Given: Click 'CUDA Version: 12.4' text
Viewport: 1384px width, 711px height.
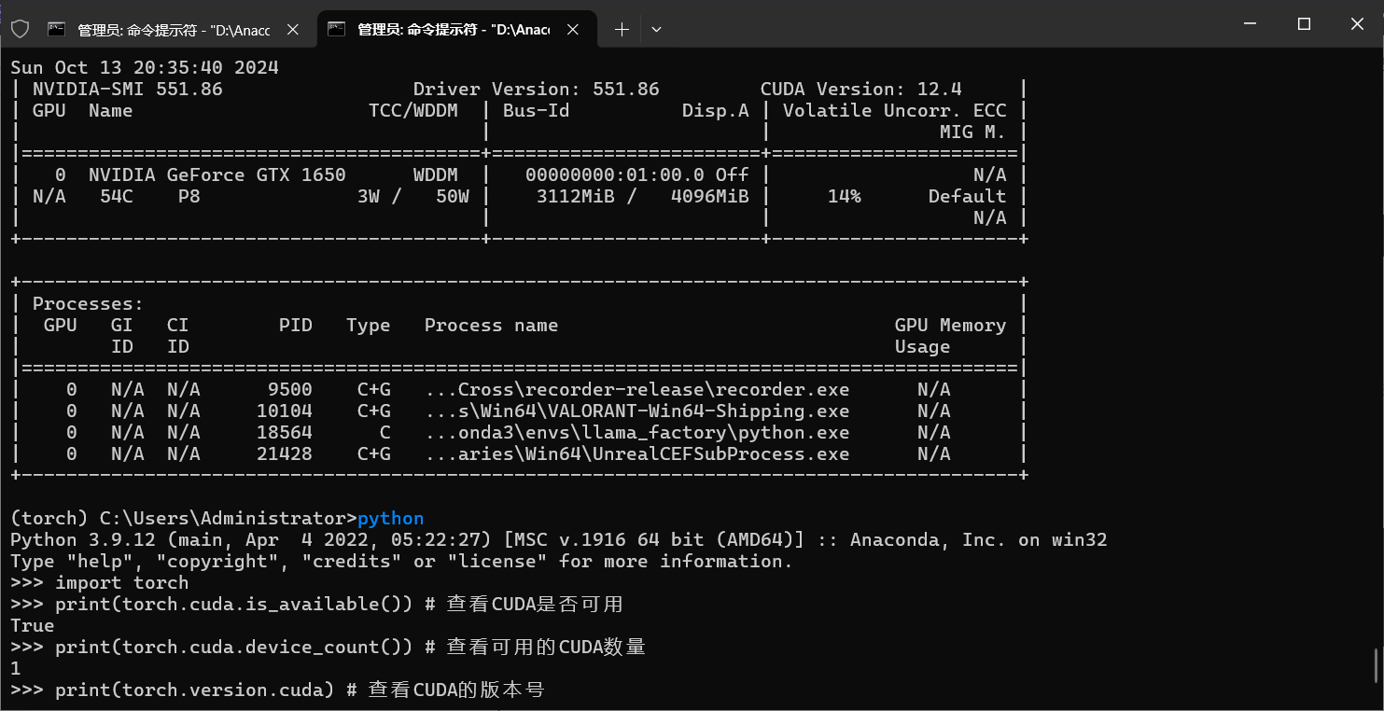Looking at the screenshot, I should (x=861, y=89).
